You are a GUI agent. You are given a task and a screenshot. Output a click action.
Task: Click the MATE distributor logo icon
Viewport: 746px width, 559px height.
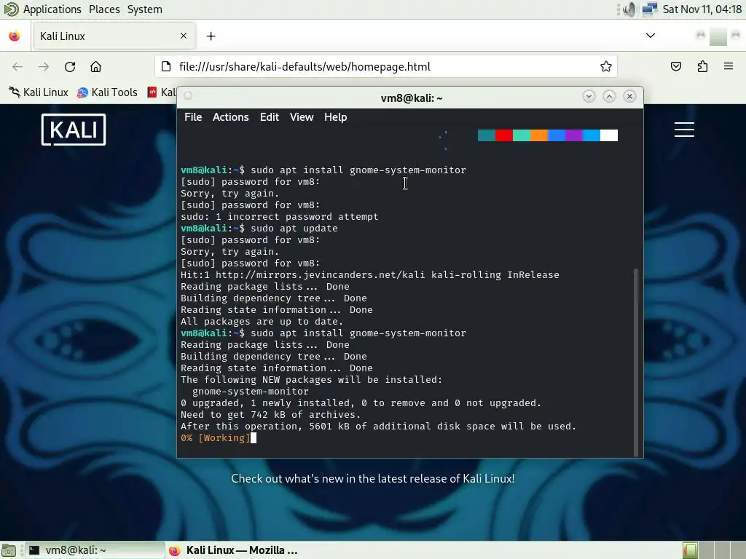tap(10, 9)
